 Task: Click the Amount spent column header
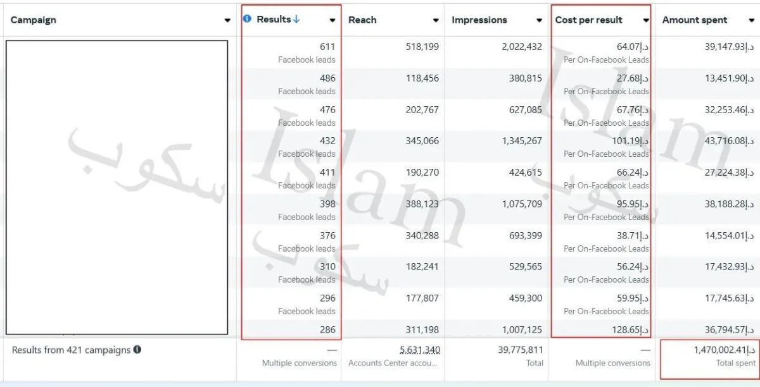pyautogui.click(x=695, y=20)
